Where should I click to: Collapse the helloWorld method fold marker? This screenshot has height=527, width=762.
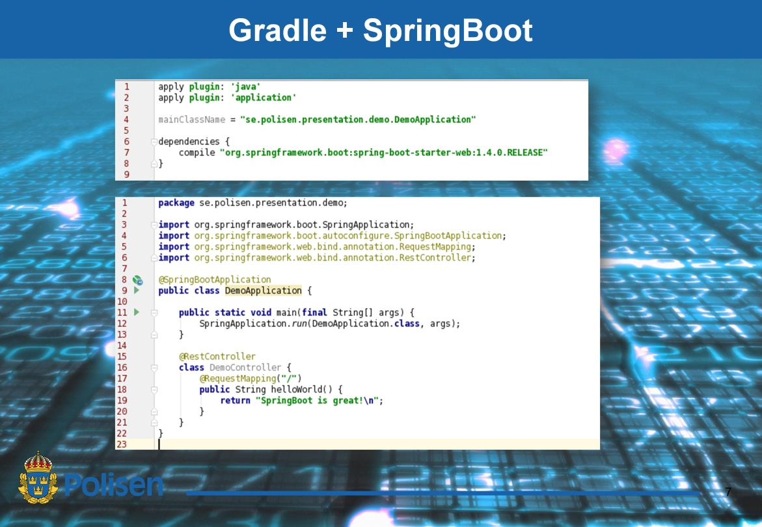(x=154, y=390)
